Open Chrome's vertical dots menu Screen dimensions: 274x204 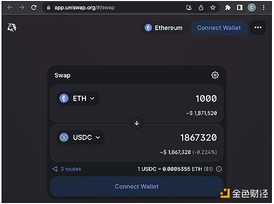tap(263, 7)
